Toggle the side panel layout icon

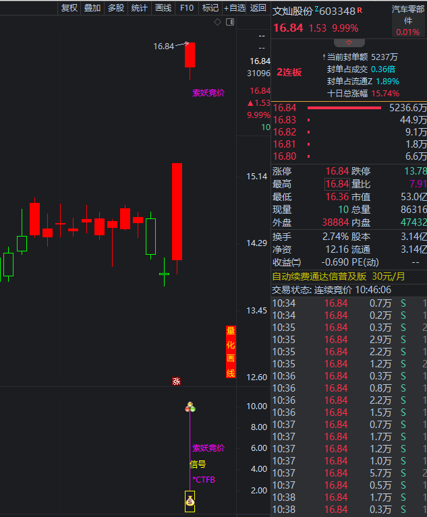click(230, 22)
